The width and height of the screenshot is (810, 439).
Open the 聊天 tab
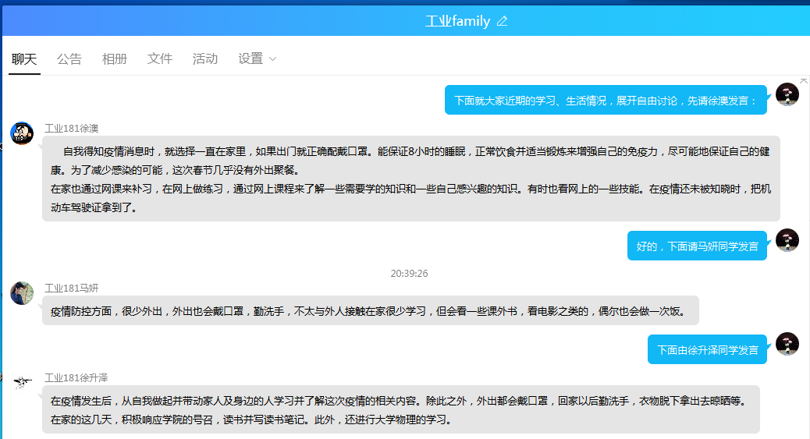(x=24, y=59)
